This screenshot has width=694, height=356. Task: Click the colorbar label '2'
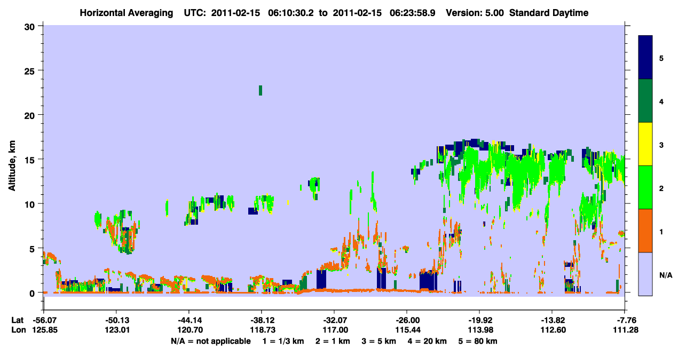click(661, 188)
